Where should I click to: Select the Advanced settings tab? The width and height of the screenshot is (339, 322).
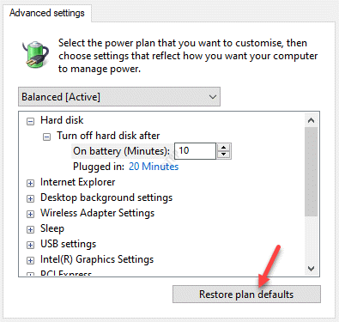(x=47, y=13)
